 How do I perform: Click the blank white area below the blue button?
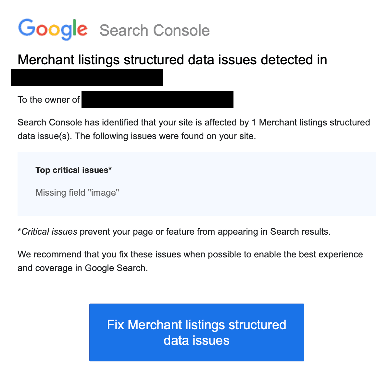point(195,377)
